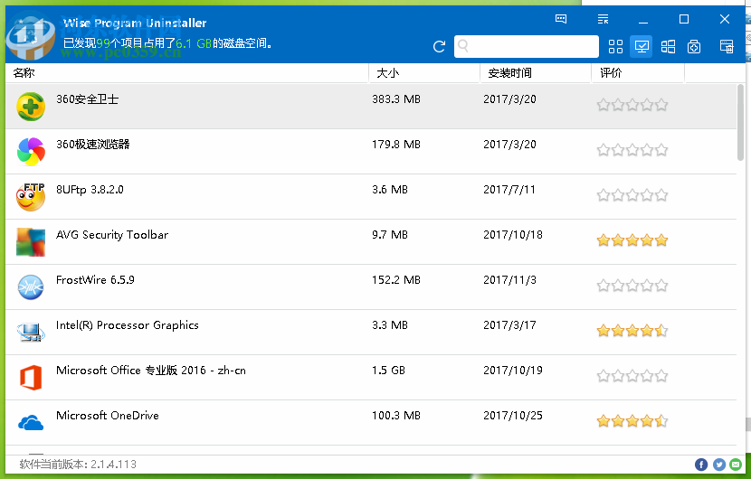751x479 pixels.
Task: Click the rating stars for 8UFtp
Action: [632, 195]
